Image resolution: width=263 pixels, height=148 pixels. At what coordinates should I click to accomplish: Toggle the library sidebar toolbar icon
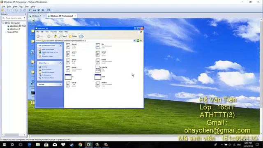click(x=30, y=10)
